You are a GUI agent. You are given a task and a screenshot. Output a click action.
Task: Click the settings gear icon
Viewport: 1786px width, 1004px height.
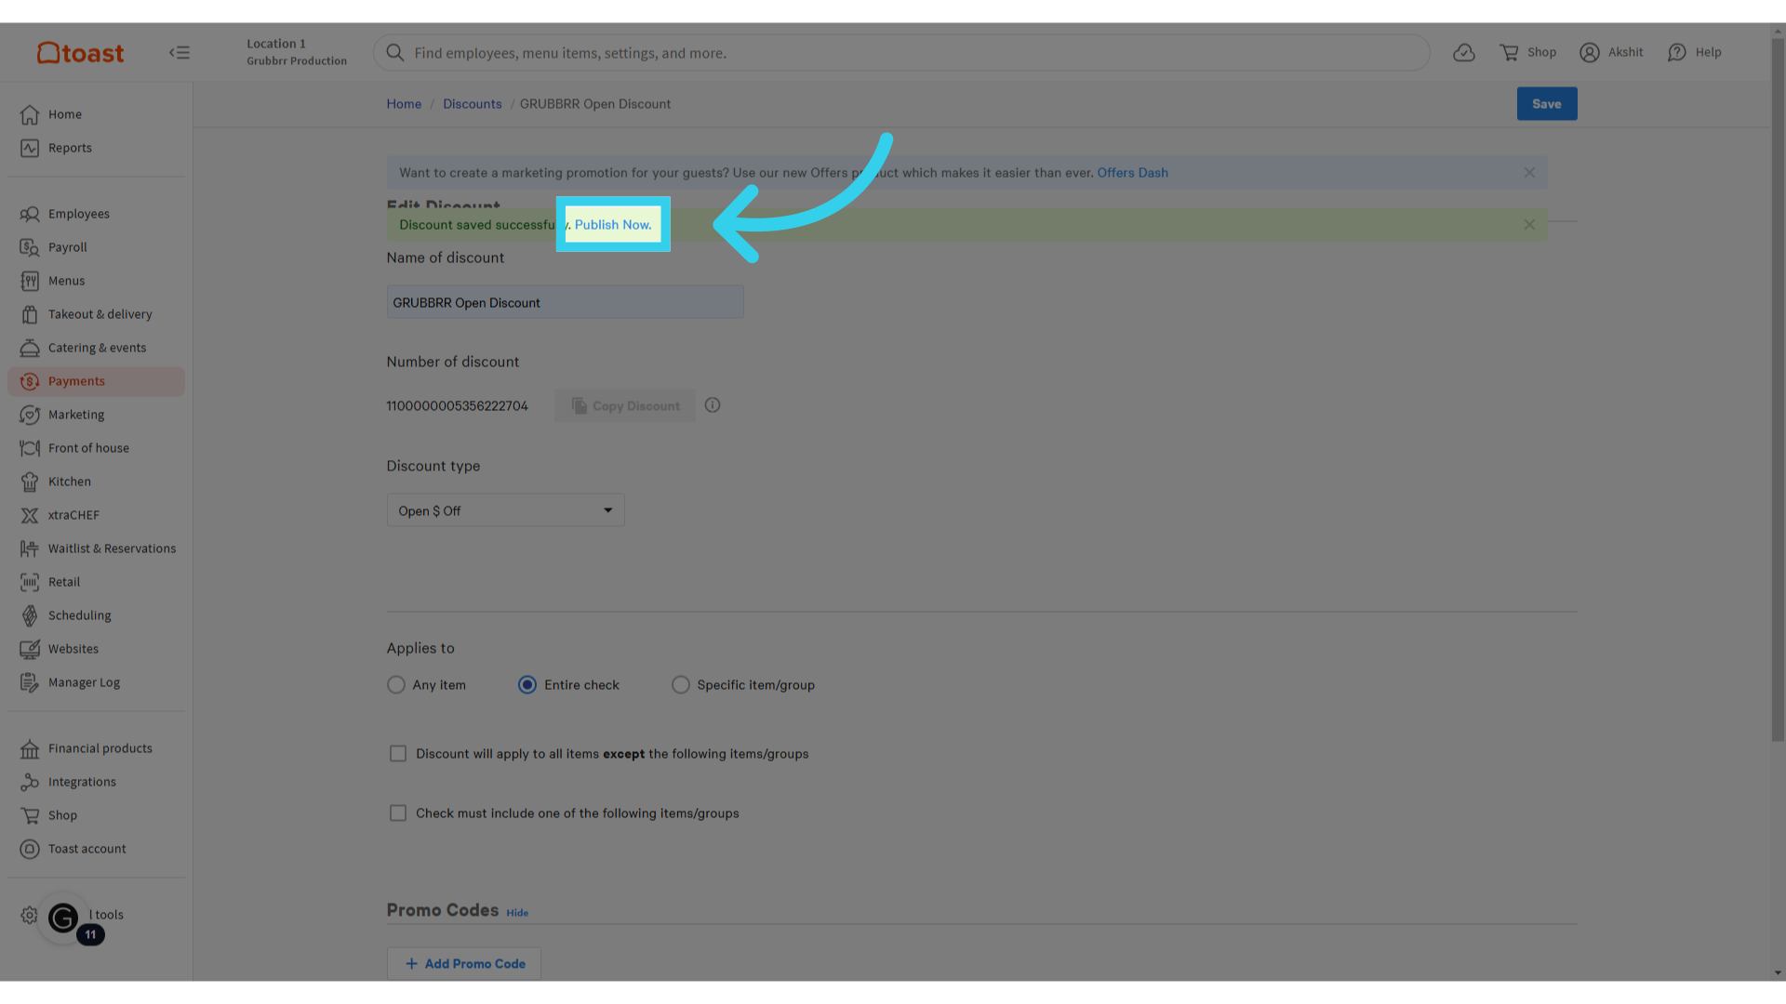tap(29, 915)
